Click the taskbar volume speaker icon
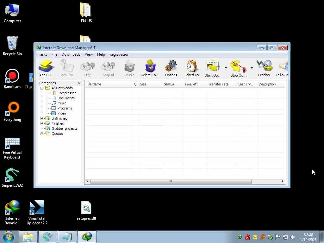This screenshot has height=243, width=324. [x=293, y=237]
